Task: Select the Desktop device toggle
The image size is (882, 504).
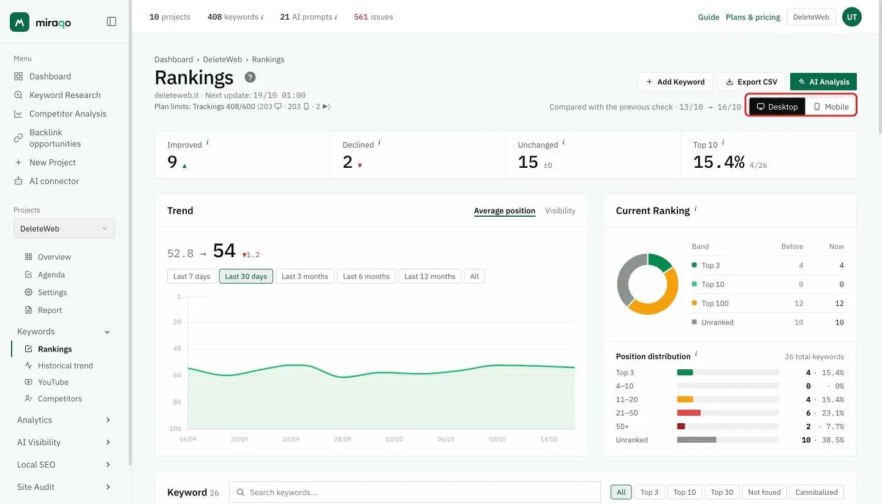Action: pyautogui.click(x=777, y=107)
